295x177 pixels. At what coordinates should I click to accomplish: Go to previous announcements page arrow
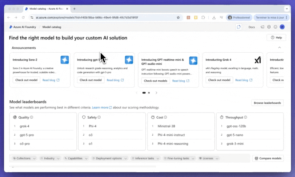click(x=136, y=93)
